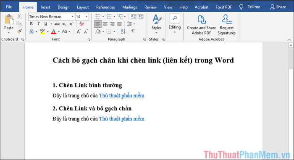Expand underline style dropdown arrow

click(x=51, y=24)
